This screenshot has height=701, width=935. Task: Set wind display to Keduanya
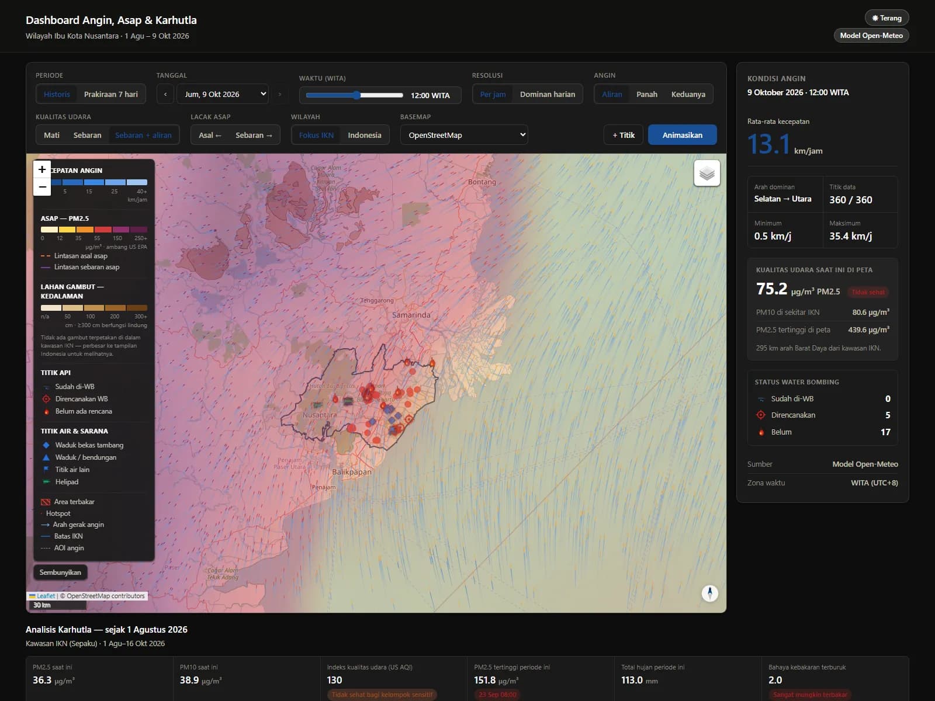(688, 94)
